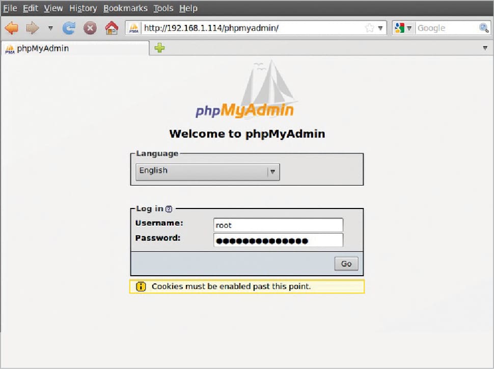The height and width of the screenshot is (369, 494).
Task: Click the cookies warning icon
Action: (x=141, y=286)
